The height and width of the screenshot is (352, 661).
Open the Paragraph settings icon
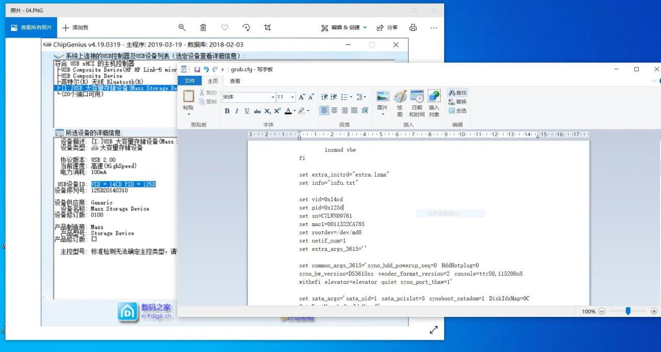pyautogui.click(x=365, y=110)
